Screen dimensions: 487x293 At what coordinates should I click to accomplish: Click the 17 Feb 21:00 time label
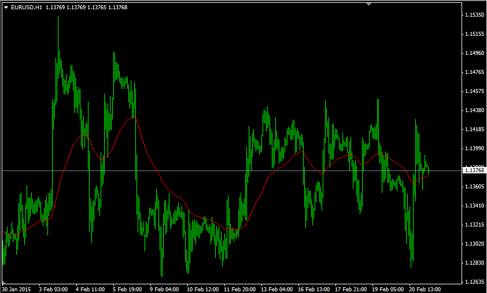coord(351,290)
